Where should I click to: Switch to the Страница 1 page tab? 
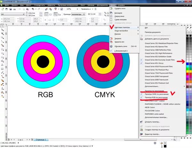(41, 140)
